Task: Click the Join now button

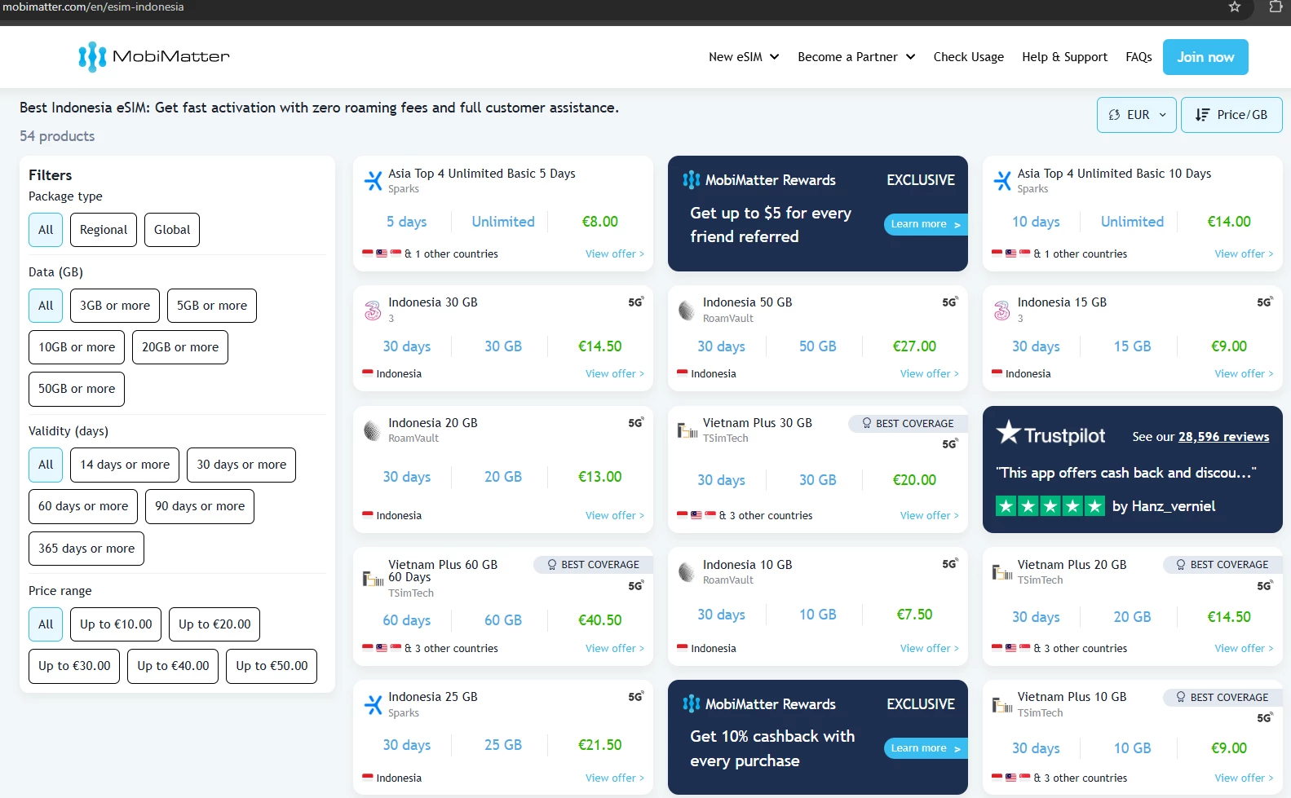Action: click(x=1205, y=57)
